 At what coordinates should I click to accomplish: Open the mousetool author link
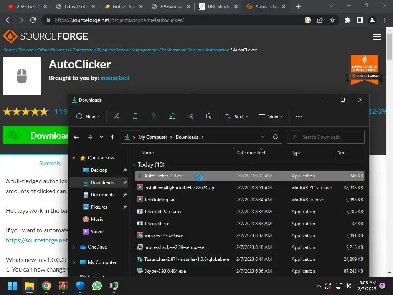click(x=114, y=78)
